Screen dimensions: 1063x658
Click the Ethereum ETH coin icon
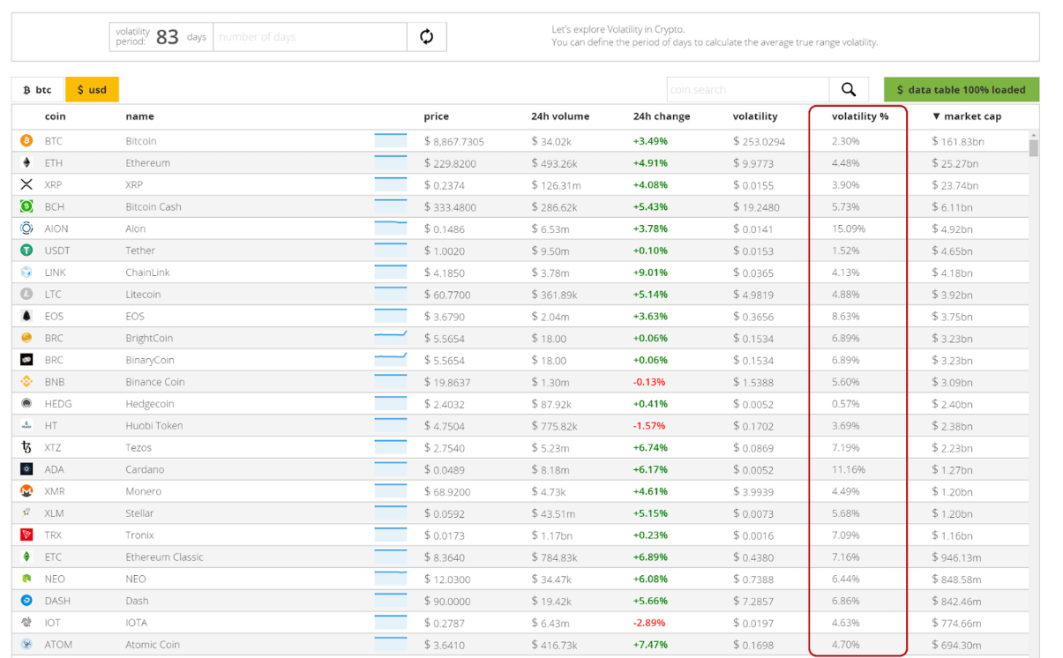[26, 163]
